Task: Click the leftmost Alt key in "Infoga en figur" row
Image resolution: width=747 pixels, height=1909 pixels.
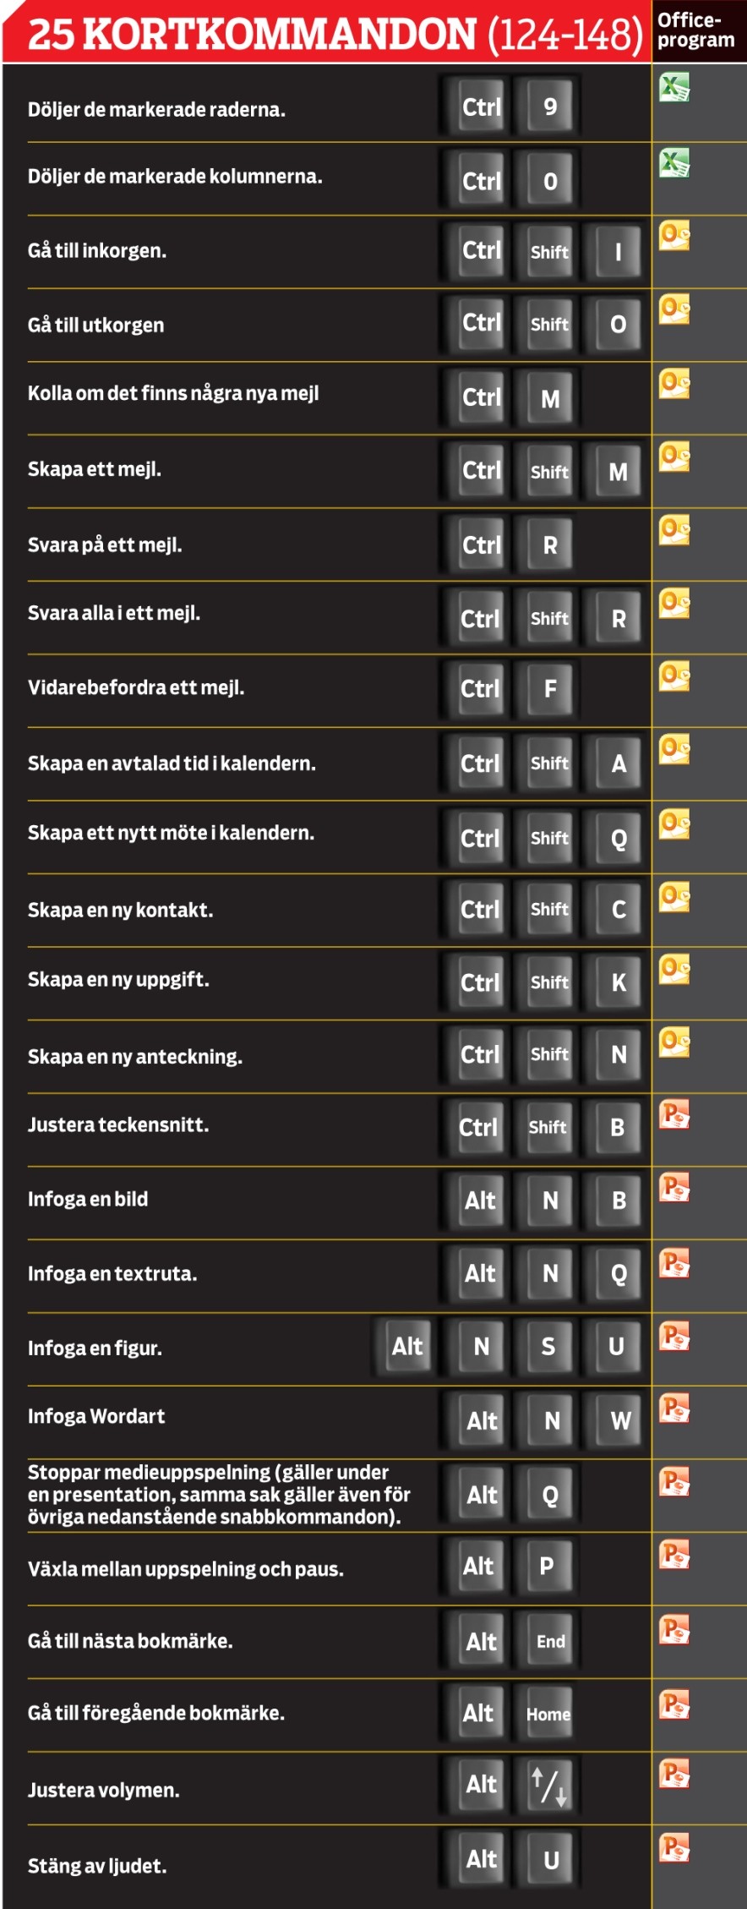Action: coord(406,1347)
